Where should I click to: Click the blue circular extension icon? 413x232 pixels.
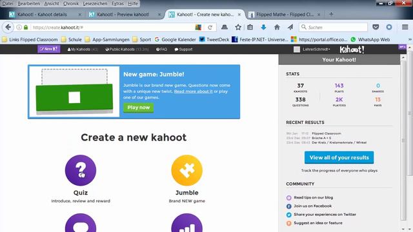[389, 27]
